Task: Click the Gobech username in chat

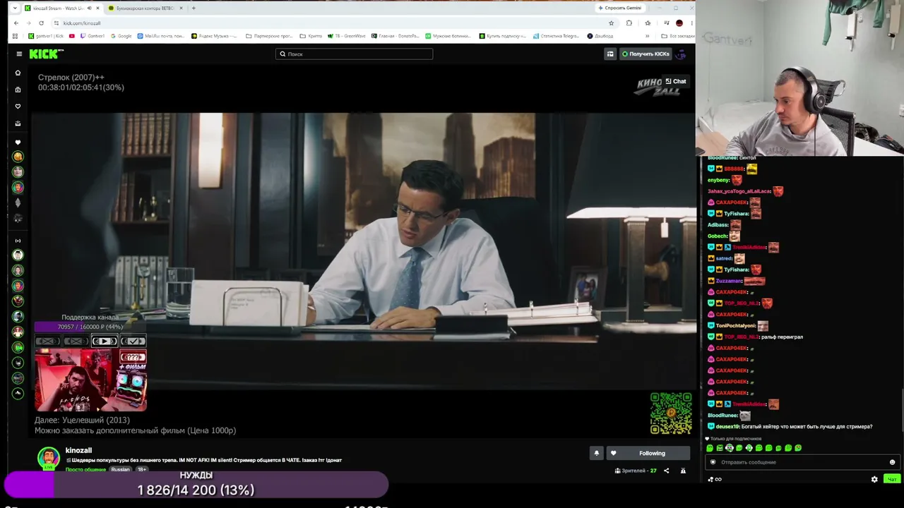Action: 718,236
